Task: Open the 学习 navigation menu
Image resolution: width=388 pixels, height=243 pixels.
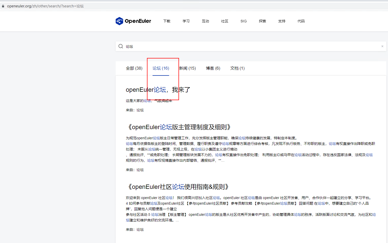Action: tap(186, 21)
